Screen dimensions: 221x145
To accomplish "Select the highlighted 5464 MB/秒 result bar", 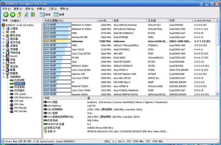I will pos(57,41).
